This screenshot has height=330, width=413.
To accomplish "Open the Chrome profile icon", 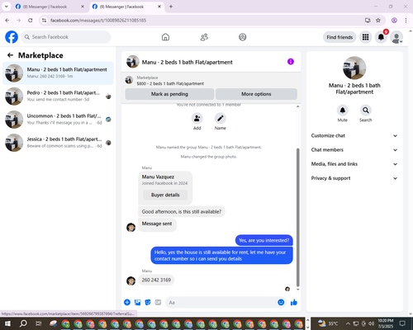I will point(394,21).
